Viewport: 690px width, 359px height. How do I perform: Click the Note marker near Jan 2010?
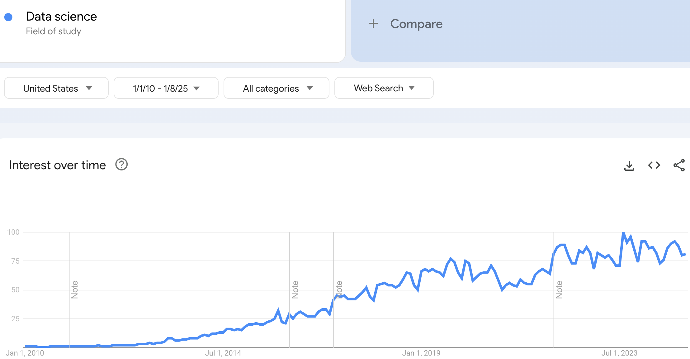75,290
